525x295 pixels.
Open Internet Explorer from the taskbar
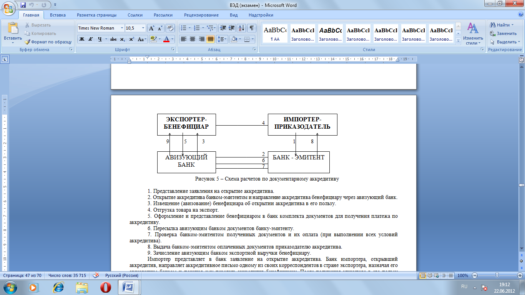(58, 287)
